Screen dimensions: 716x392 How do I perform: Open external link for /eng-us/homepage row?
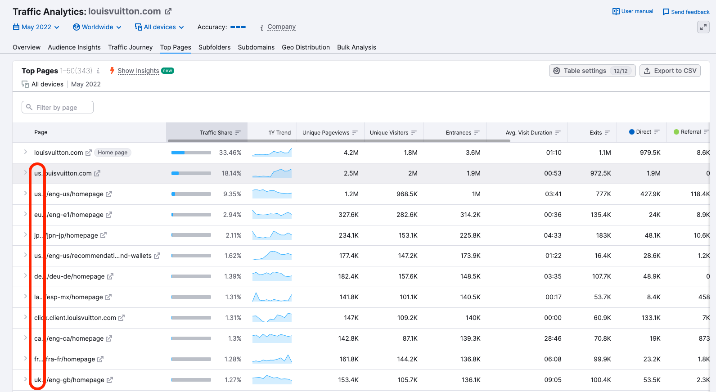[109, 194]
